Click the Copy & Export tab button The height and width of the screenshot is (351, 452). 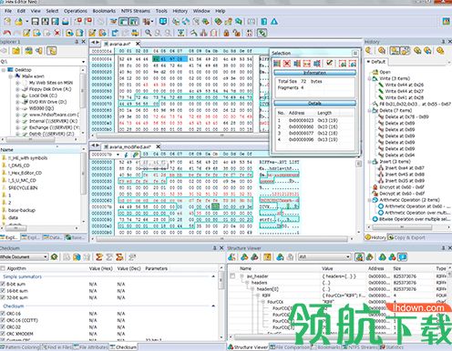point(406,237)
